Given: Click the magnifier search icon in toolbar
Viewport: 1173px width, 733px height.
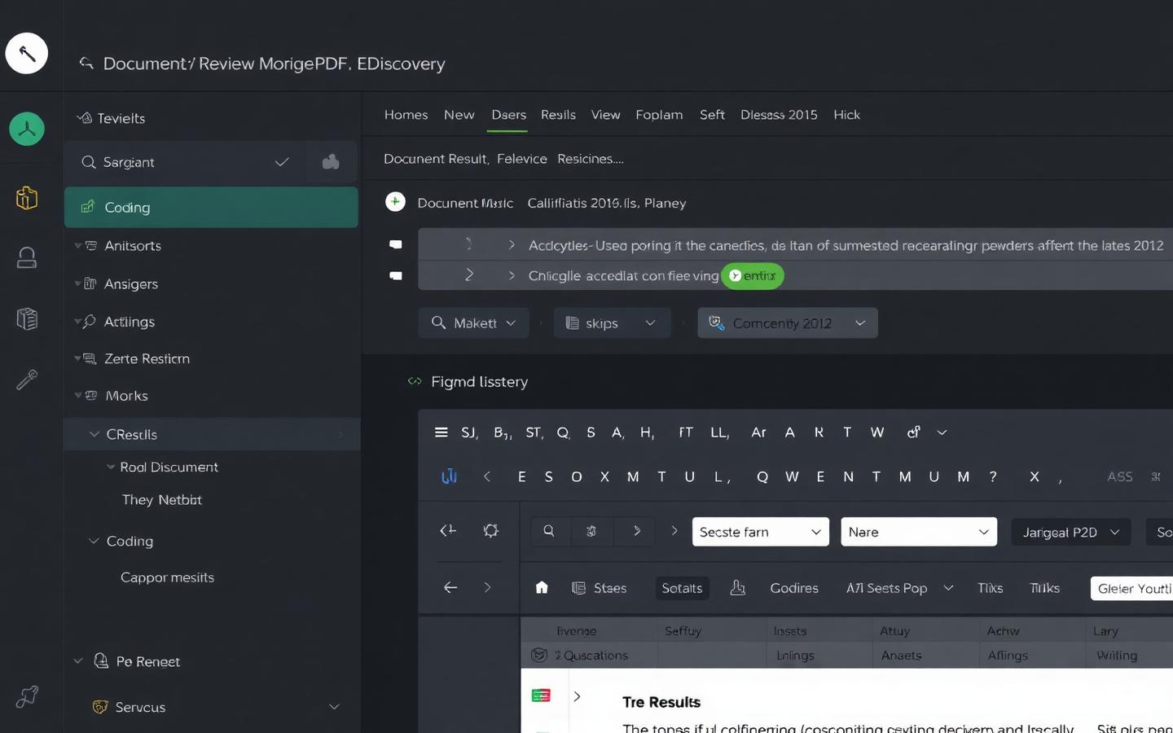Looking at the screenshot, I should click(x=549, y=531).
